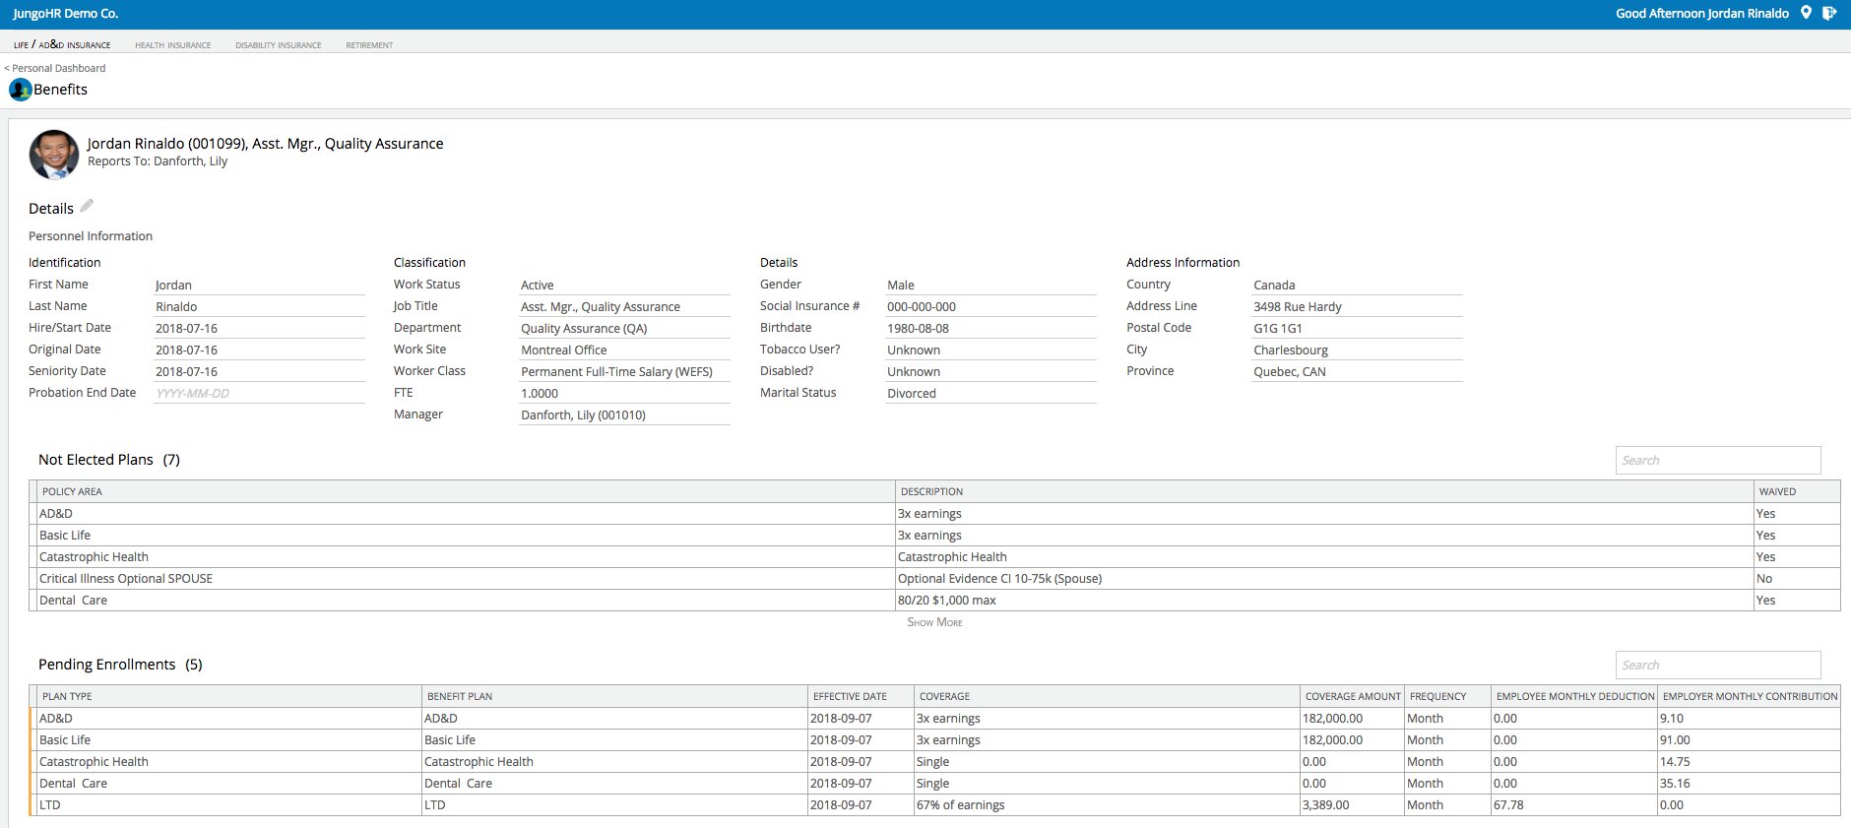Expand Not Elected Plans with Show More
1851x828 pixels.
tap(934, 622)
